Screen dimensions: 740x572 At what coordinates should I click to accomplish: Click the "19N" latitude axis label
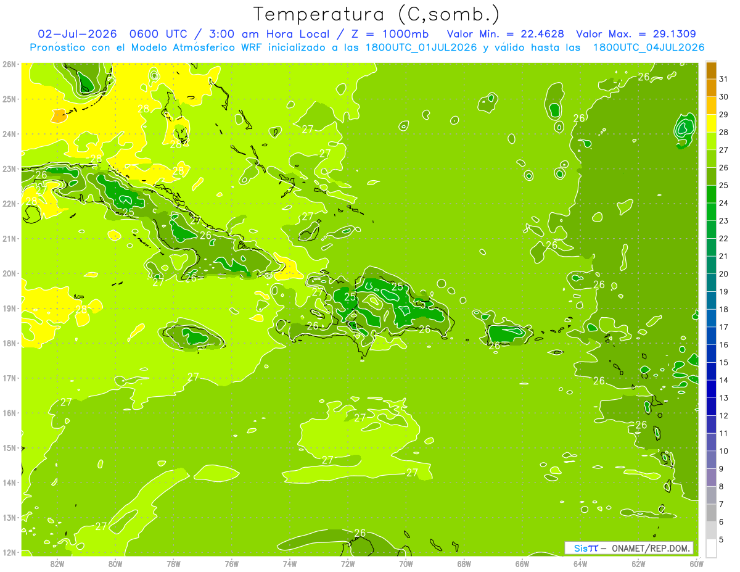pyautogui.click(x=9, y=308)
